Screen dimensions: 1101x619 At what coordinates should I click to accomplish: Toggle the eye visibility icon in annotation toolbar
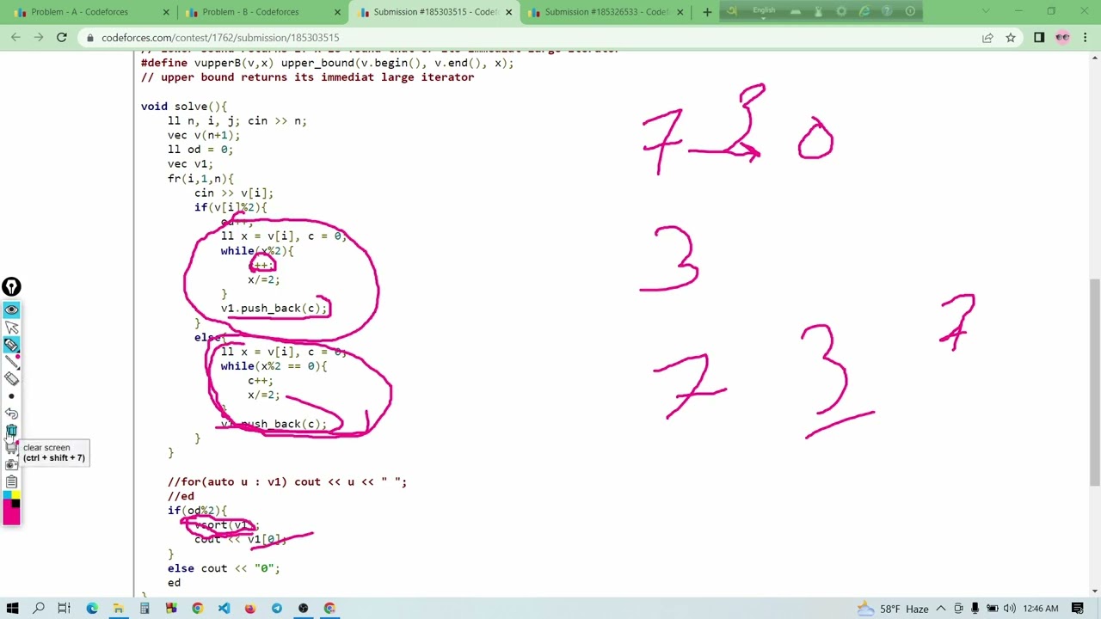coord(11,309)
